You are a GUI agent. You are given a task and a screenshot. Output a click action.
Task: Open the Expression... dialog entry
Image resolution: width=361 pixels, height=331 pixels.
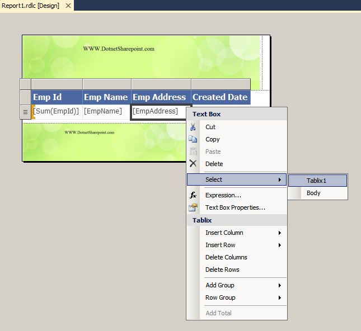pyautogui.click(x=237, y=195)
